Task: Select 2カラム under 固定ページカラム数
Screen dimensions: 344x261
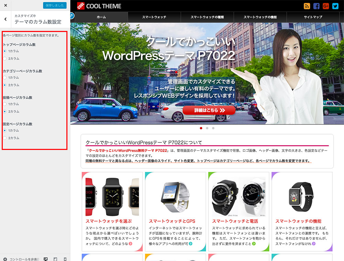Action: [5, 138]
